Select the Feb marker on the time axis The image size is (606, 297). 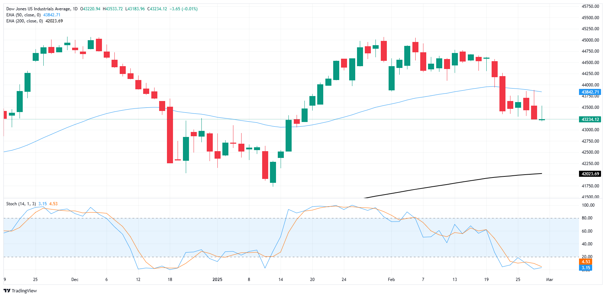pyautogui.click(x=391, y=280)
